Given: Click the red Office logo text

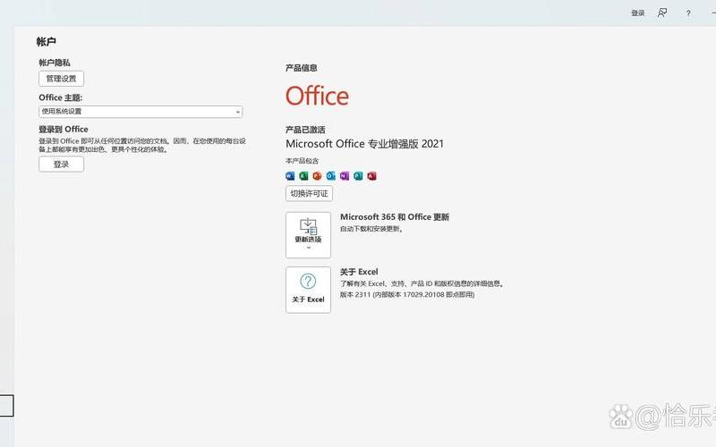Looking at the screenshot, I should (318, 96).
